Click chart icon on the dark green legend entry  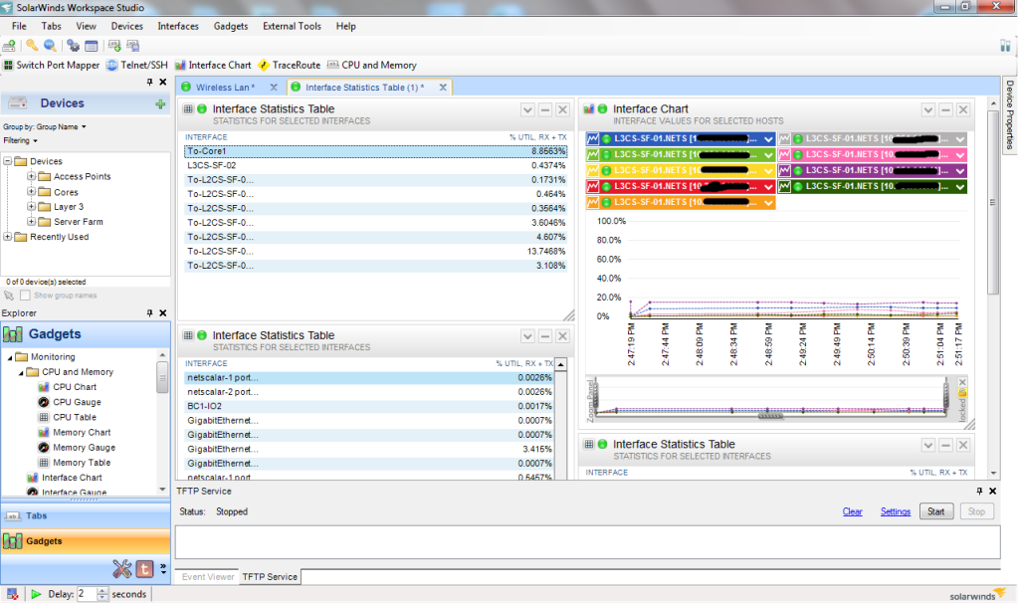click(784, 186)
